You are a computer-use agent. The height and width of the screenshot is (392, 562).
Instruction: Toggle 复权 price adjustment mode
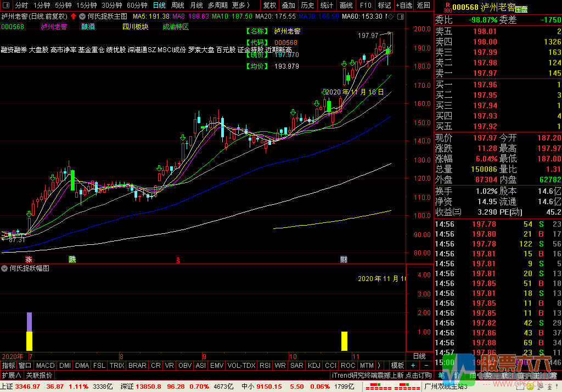pyautogui.click(x=270, y=5)
